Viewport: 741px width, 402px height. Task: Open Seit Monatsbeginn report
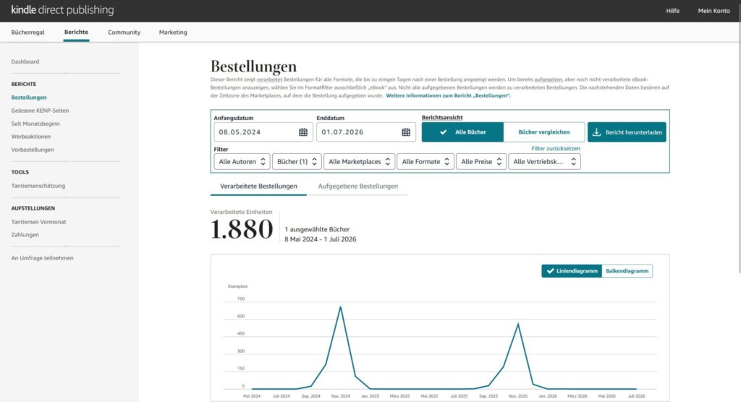tap(35, 124)
